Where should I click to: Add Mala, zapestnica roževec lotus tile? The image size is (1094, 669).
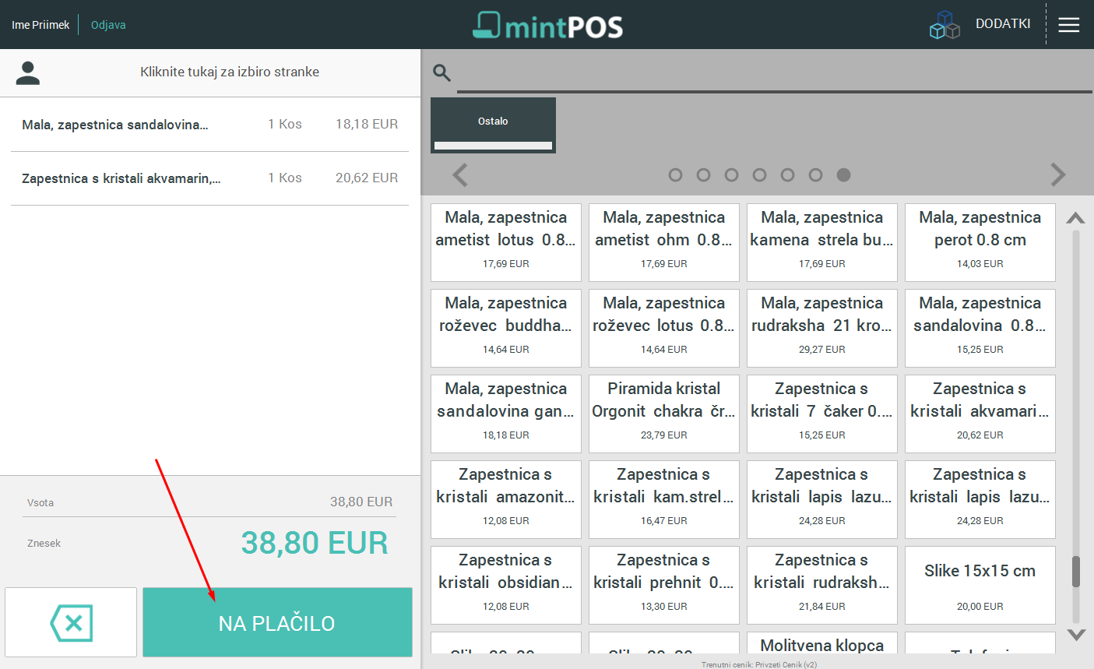tap(664, 328)
